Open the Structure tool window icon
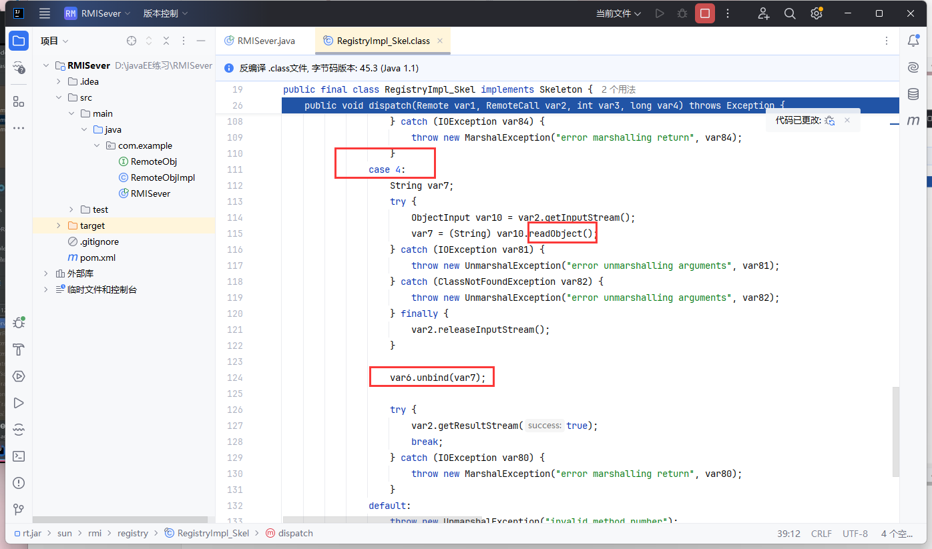 tap(19, 101)
